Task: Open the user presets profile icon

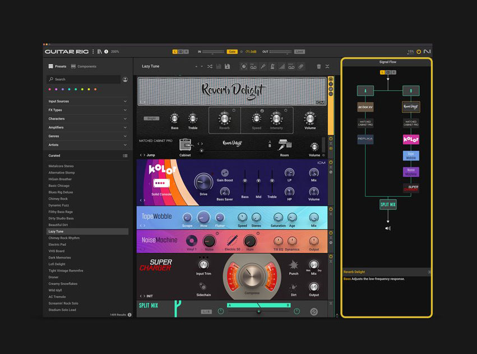Action: coord(125,79)
